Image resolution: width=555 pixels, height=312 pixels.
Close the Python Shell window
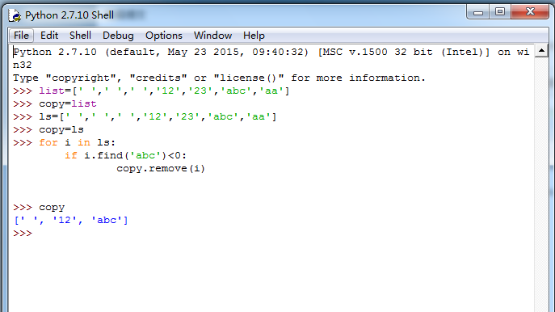click(x=530, y=12)
